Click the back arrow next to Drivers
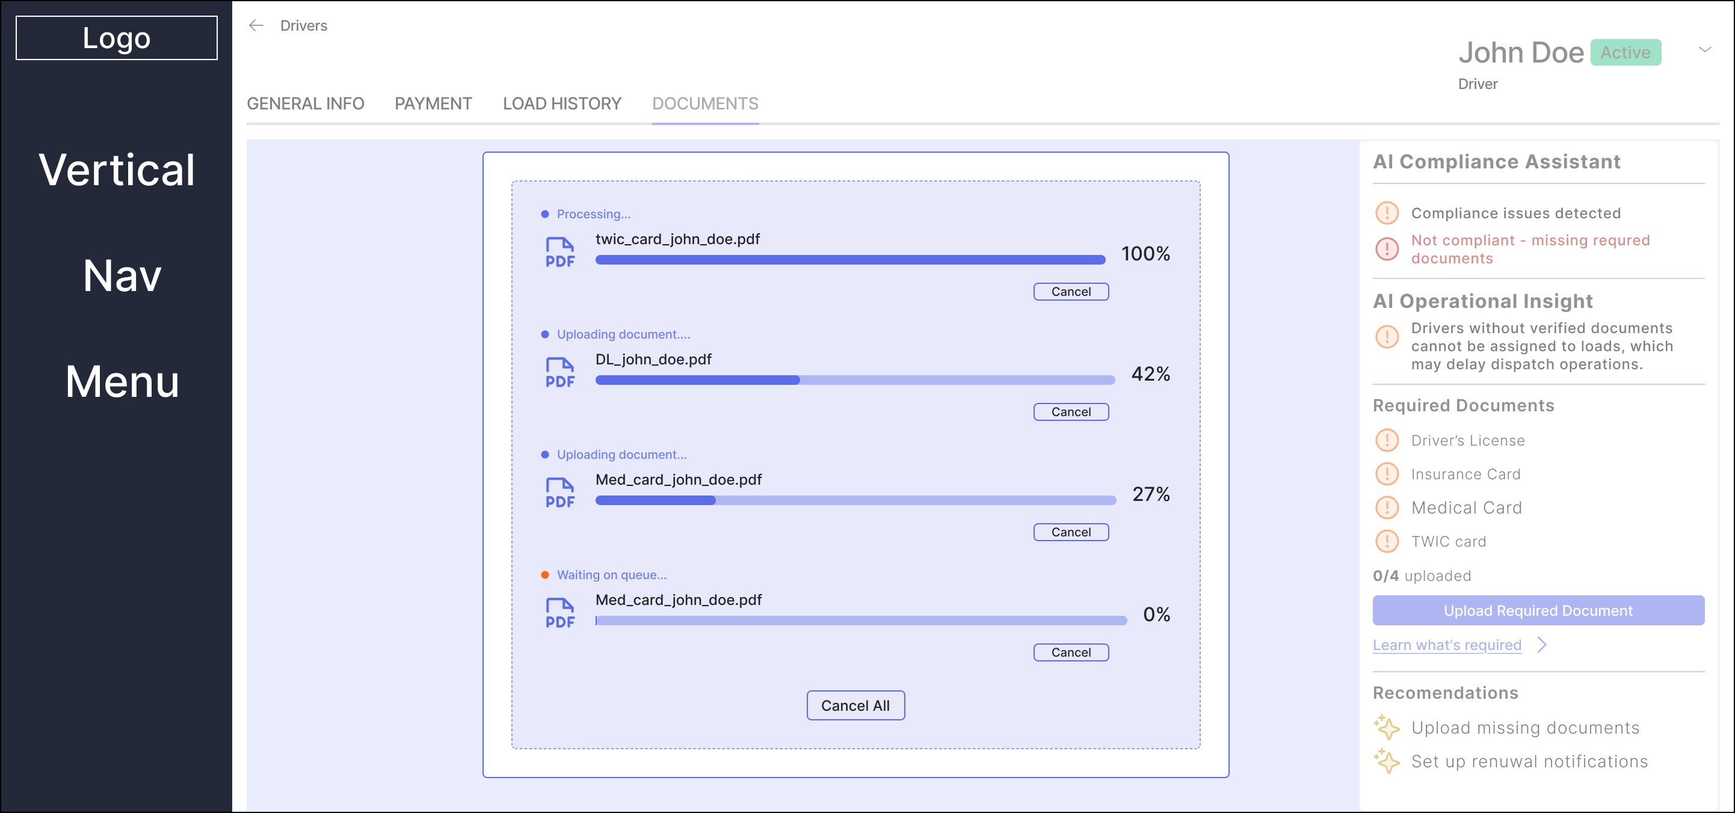Screen dimensions: 1735x813 coord(256,26)
